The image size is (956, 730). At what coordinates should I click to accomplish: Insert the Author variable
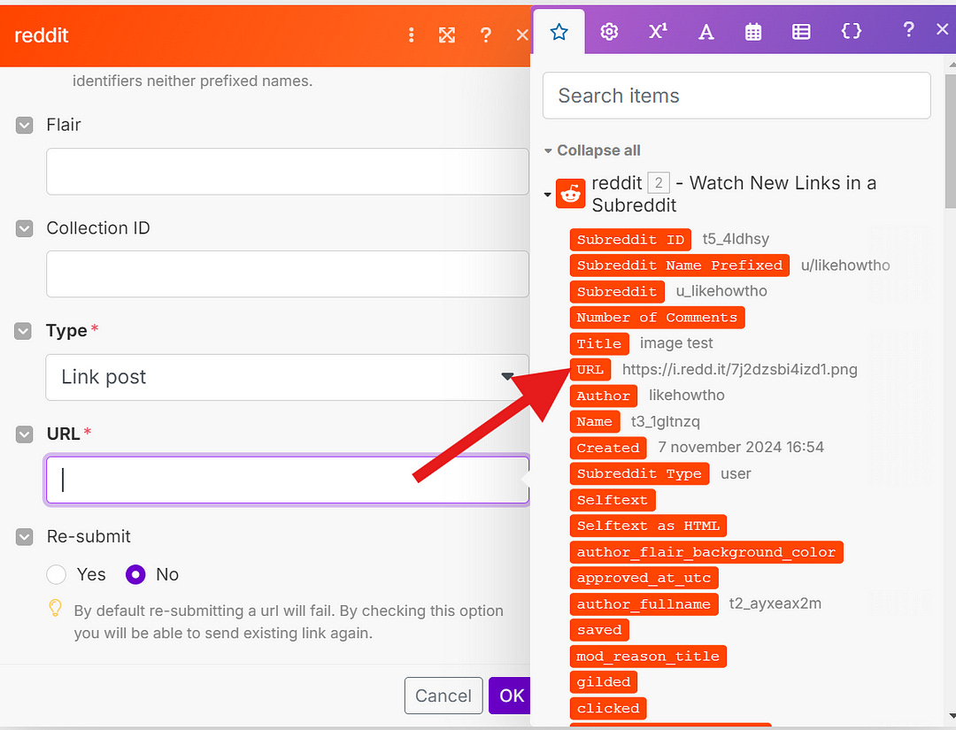(x=603, y=396)
